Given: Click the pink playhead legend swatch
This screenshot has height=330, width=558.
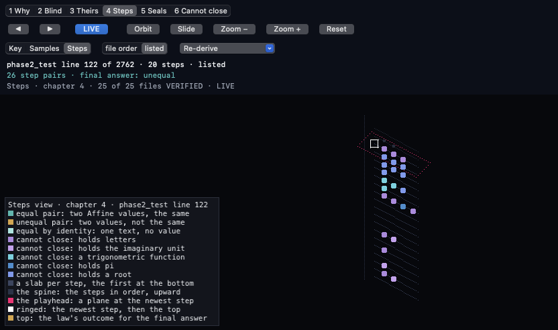Looking at the screenshot, I should [11, 300].
